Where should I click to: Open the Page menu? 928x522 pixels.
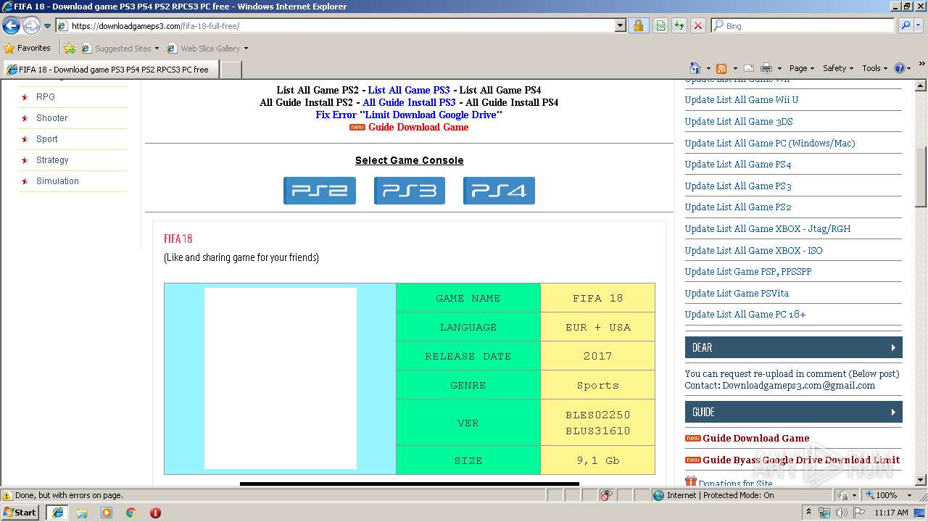802,68
